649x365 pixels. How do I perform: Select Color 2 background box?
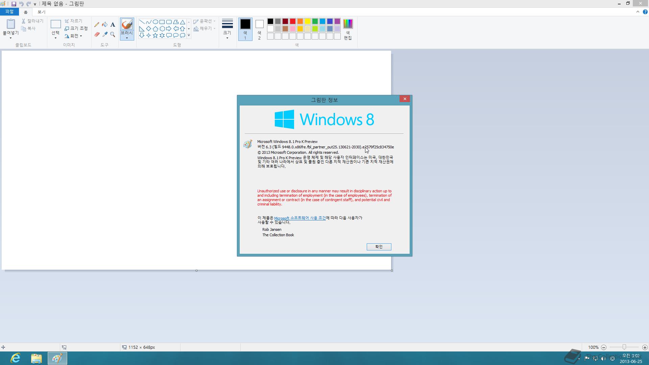point(259,29)
